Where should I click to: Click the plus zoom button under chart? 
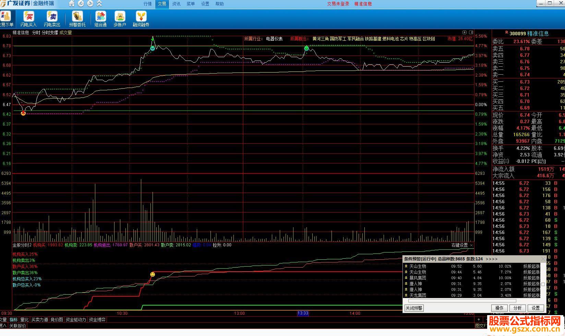click(479, 320)
